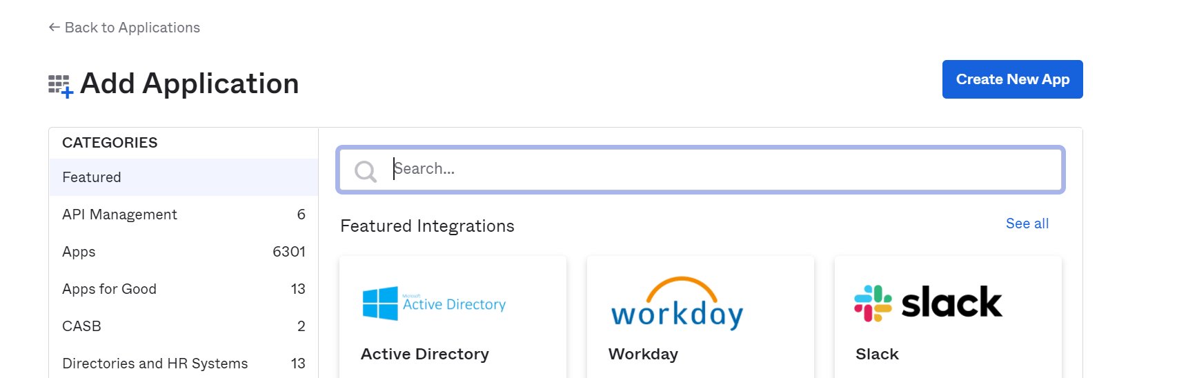Choose the Apps for Good category

click(x=109, y=289)
